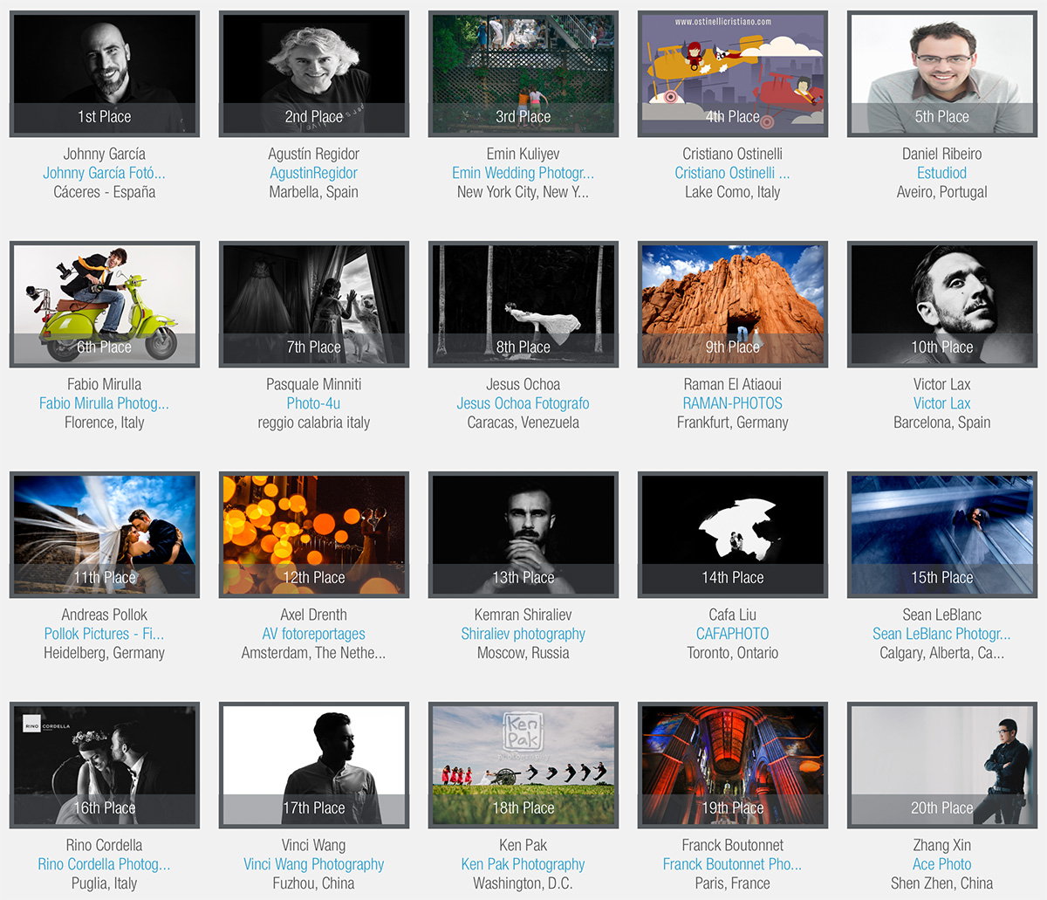Select the 6th Place scooter photo
Screen dimensions: 1047x900
(105, 304)
